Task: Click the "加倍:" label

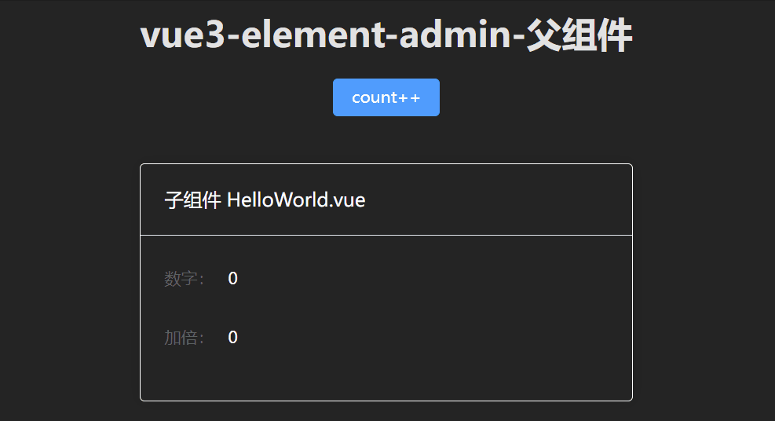Action: pos(185,338)
